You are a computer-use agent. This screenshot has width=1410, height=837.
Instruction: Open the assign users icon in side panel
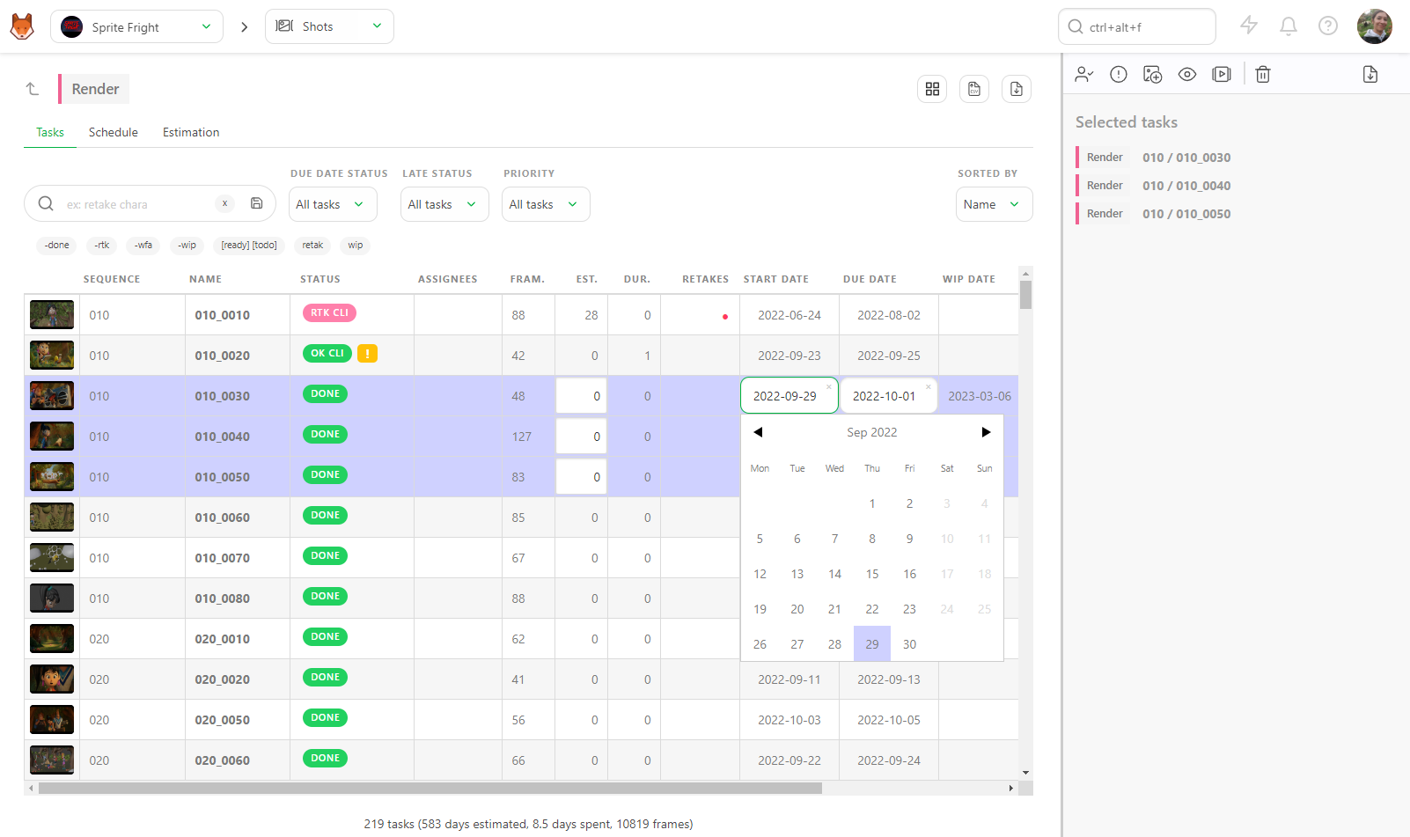coord(1084,75)
